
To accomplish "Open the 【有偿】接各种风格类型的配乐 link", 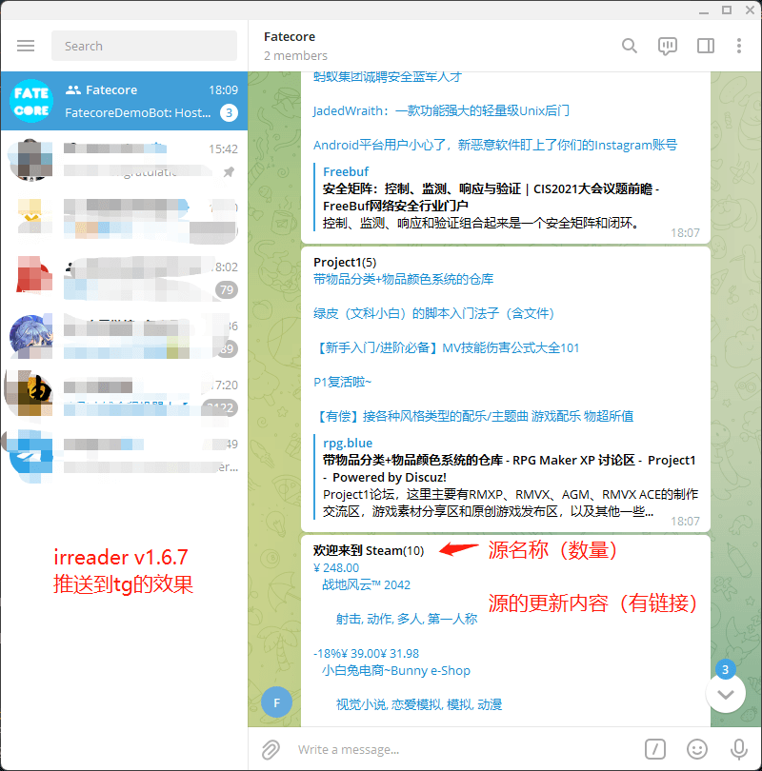I will 473,417.
